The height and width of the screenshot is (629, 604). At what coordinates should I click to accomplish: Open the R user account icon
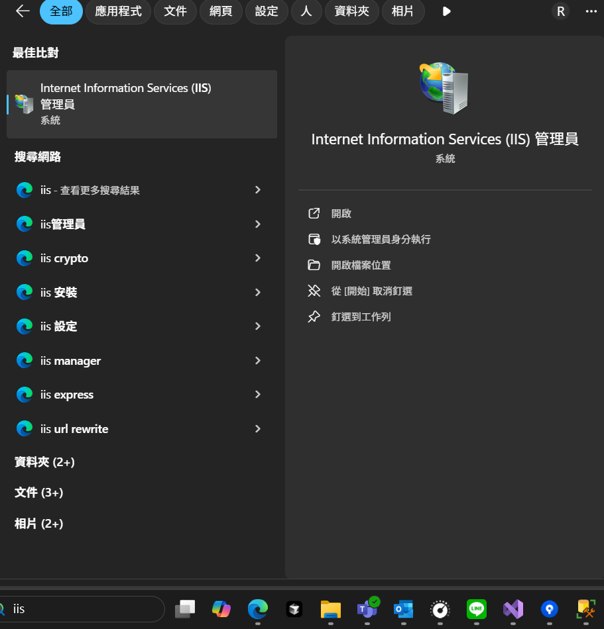561,11
